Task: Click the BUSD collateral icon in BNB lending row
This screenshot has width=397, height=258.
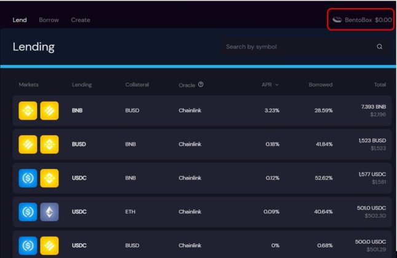Action: coord(49,111)
